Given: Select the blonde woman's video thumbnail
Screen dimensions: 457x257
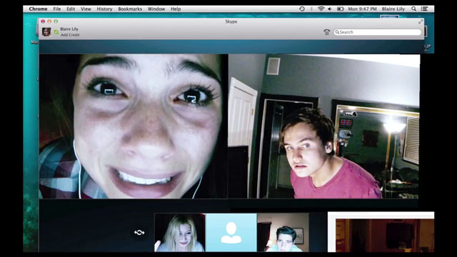Looking at the screenshot, I should click(x=180, y=233).
